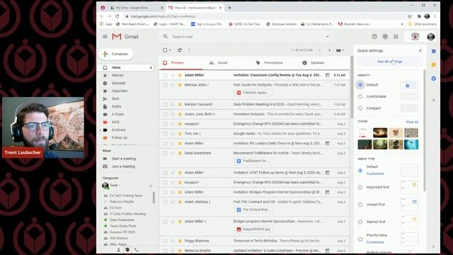Switch to the Primary tab

click(181, 63)
